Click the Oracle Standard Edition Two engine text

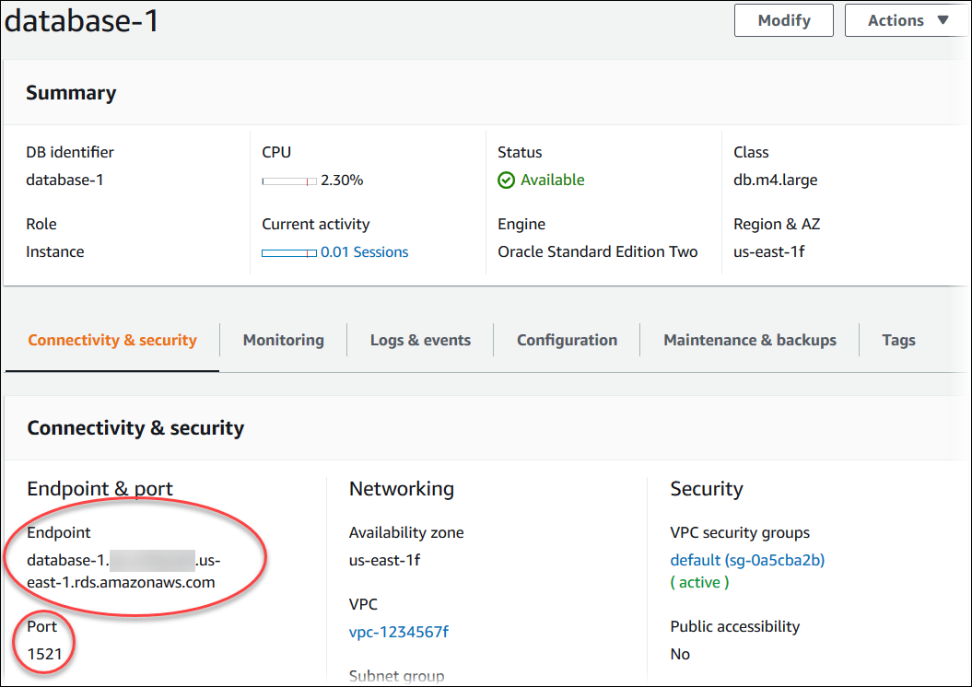click(597, 251)
